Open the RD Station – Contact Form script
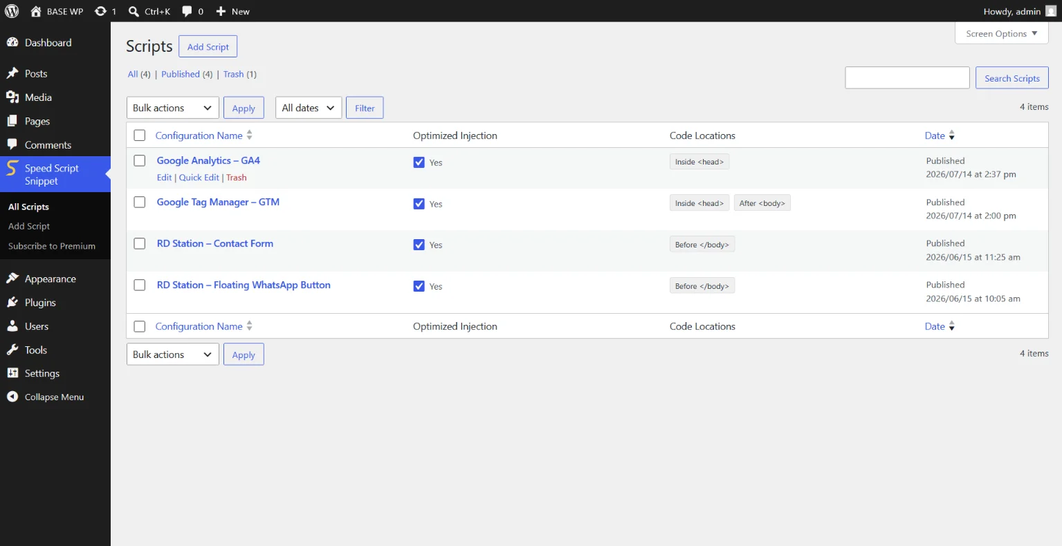 [x=215, y=243]
